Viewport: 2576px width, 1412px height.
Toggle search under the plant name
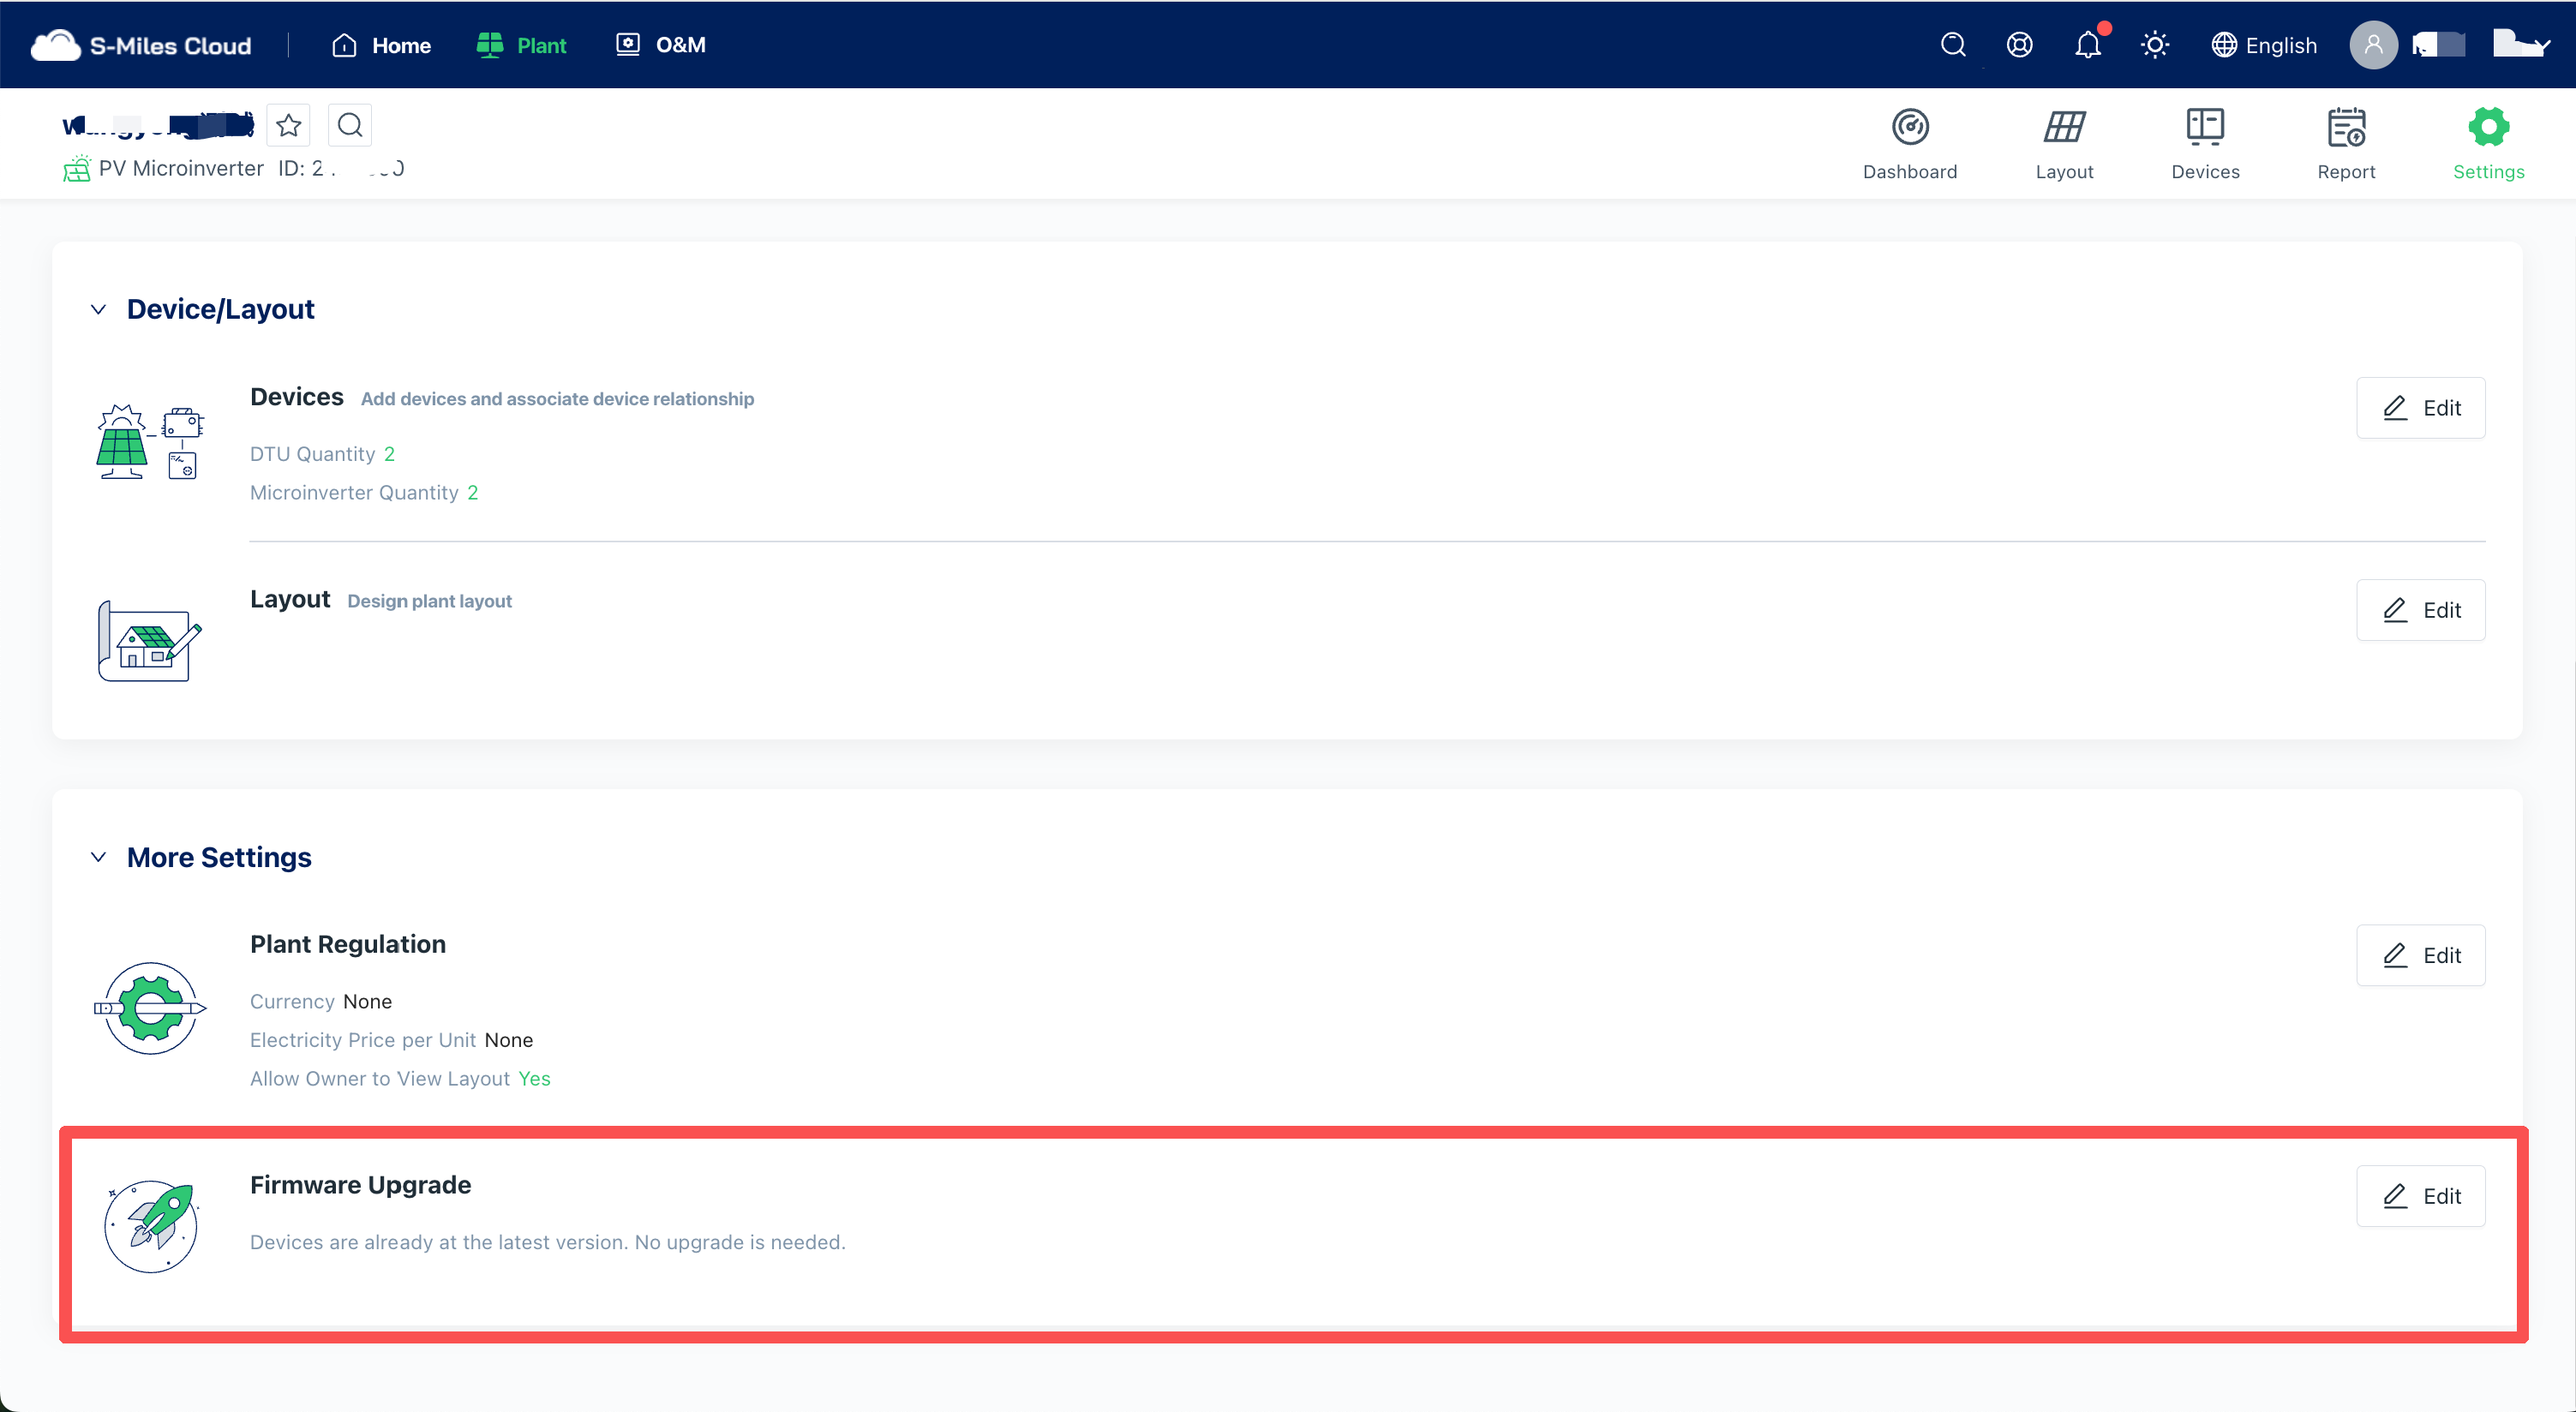pyautogui.click(x=350, y=125)
